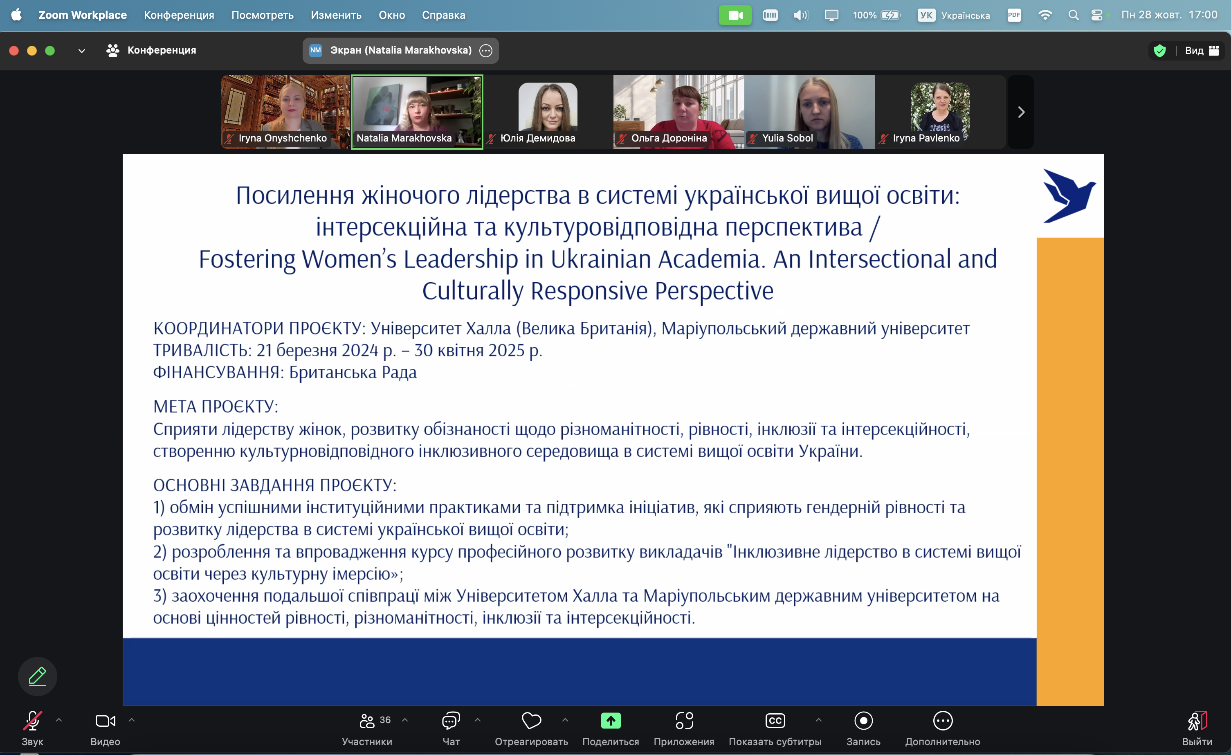The image size is (1231, 755).
Task: Select Natalia Marakhovska video thumbnail
Action: click(x=417, y=112)
